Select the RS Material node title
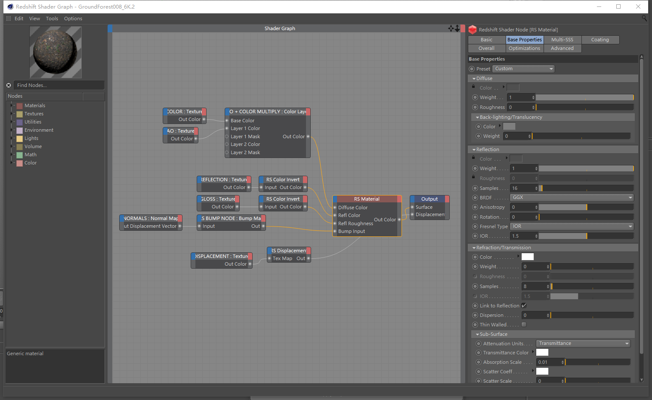 point(367,199)
